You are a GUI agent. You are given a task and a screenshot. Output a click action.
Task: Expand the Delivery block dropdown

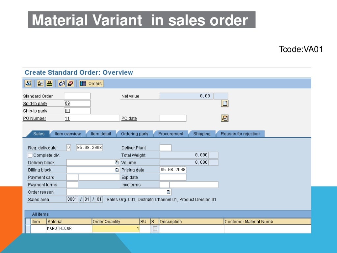(117, 162)
